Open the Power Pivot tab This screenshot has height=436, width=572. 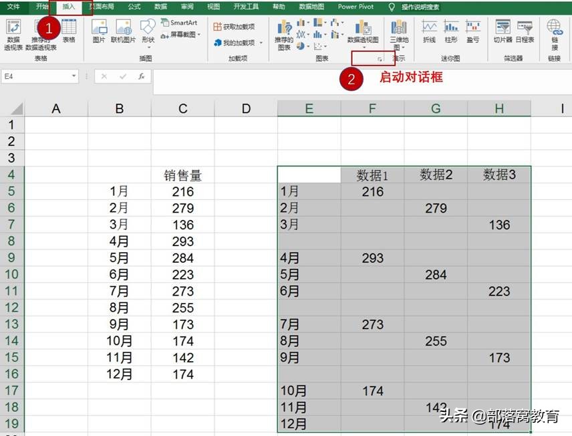pyautogui.click(x=355, y=7)
